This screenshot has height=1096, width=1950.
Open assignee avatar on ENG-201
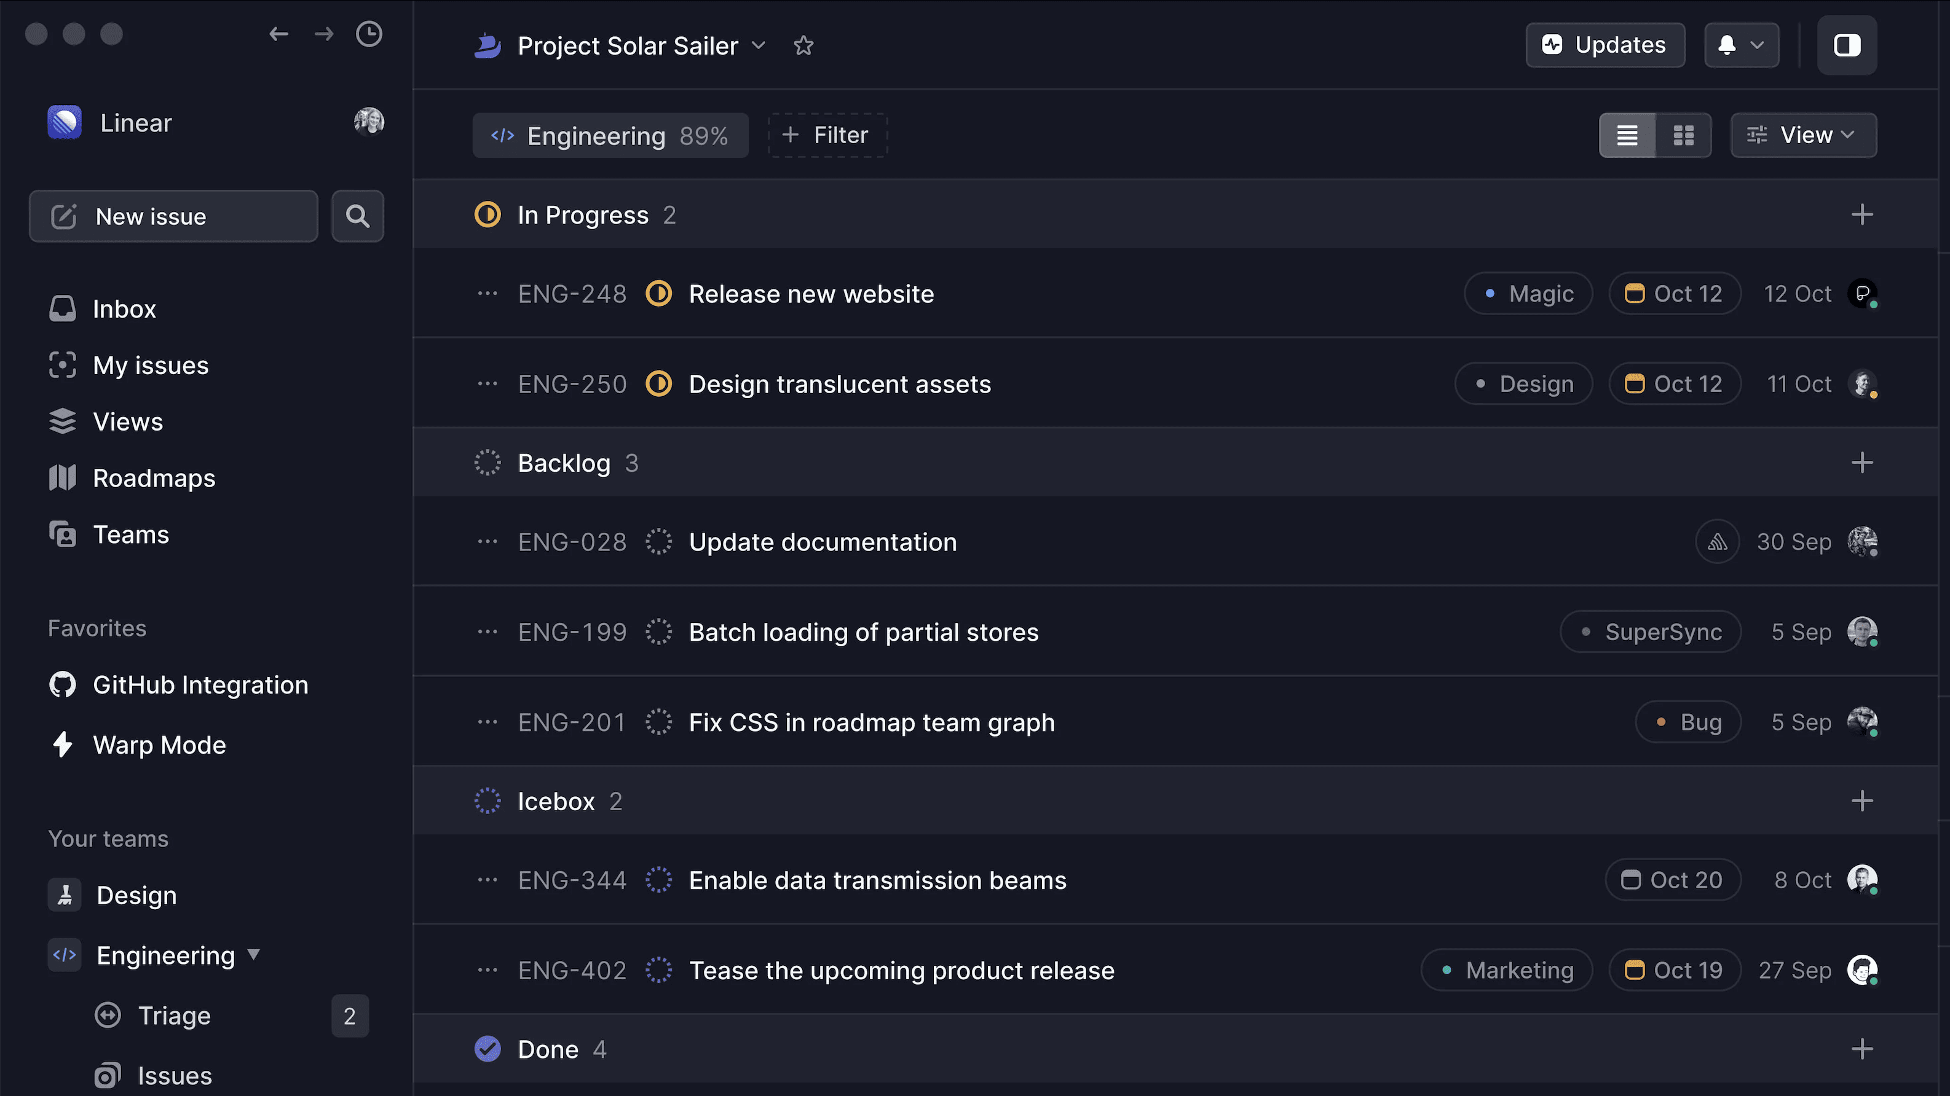pos(1862,722)
